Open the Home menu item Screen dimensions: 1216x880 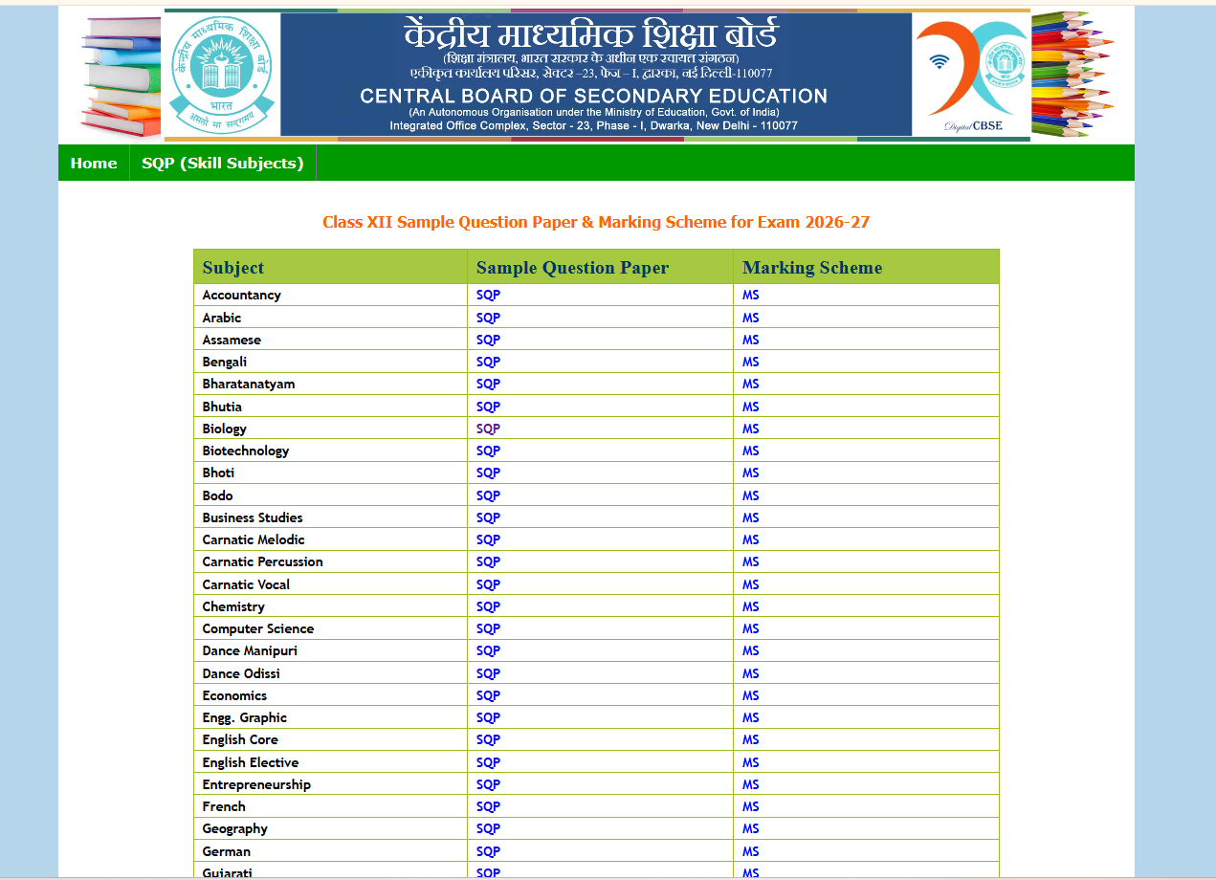94,164
